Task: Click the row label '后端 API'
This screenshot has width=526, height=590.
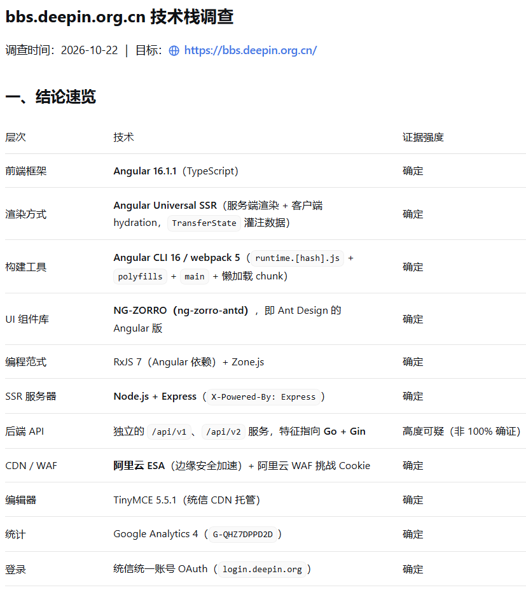Action: pyautogui.click(x=24, y=432)
